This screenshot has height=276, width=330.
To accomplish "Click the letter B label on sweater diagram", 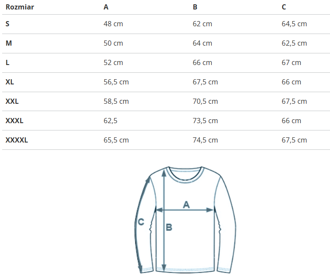I will coord(169,227).
